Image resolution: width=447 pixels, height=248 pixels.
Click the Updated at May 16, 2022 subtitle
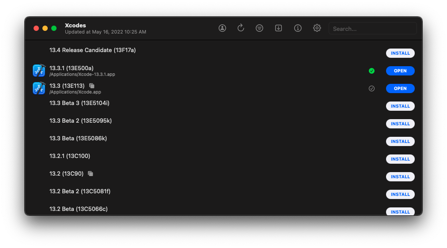[x=106, y=32]
